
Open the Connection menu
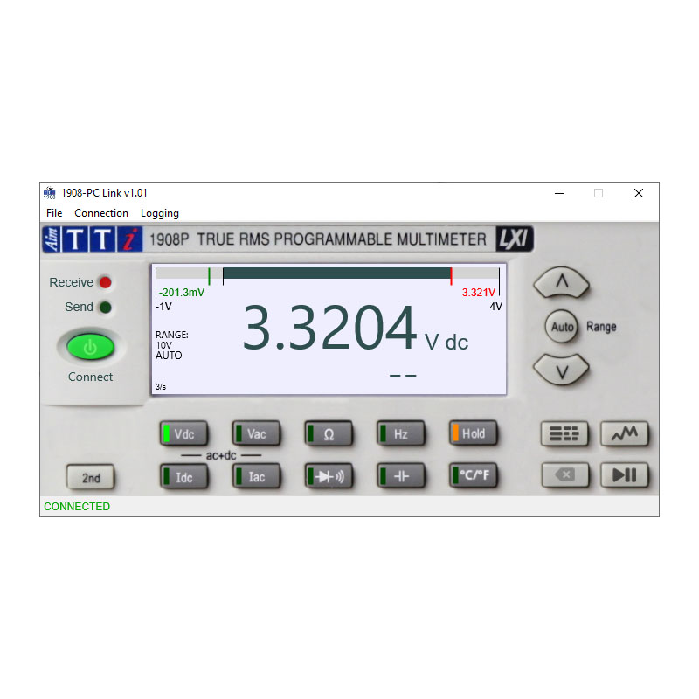101,213
